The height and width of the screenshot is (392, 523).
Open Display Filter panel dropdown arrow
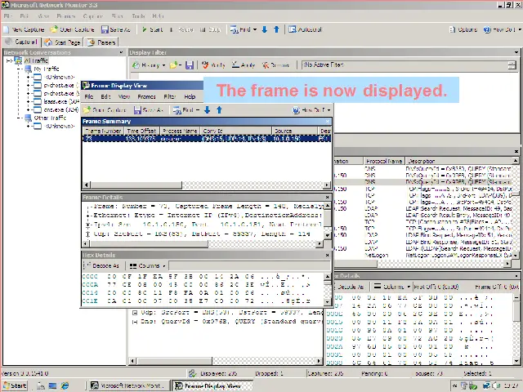tap(516, 52)
